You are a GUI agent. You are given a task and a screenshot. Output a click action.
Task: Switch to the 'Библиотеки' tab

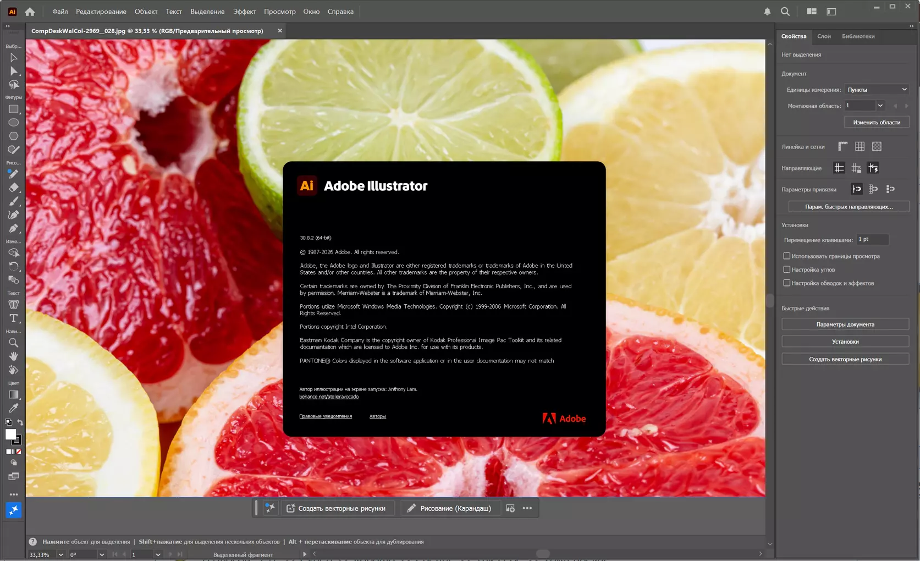(x=858, y=36)
